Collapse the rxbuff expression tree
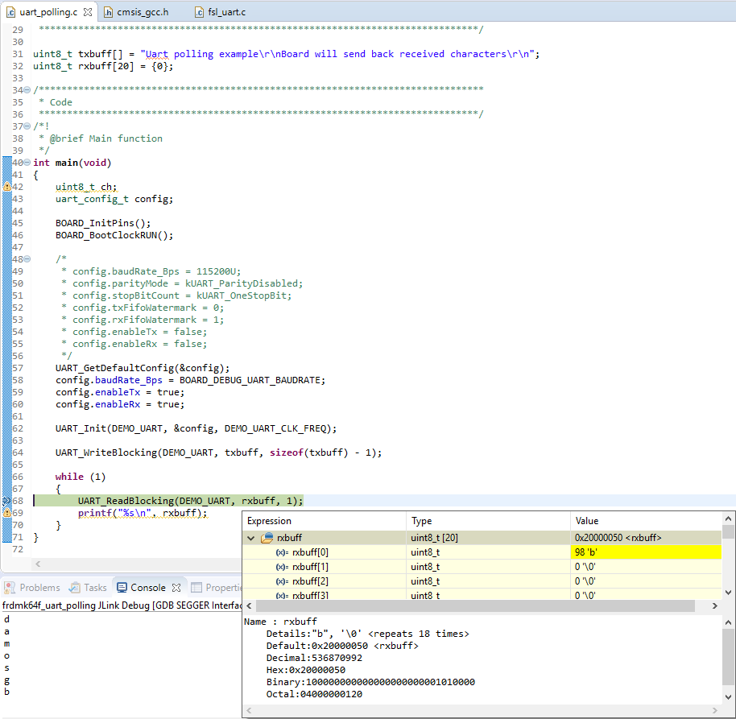Image resolution: width=736 pixels, height=719 pixels. [x=250, y=538]
